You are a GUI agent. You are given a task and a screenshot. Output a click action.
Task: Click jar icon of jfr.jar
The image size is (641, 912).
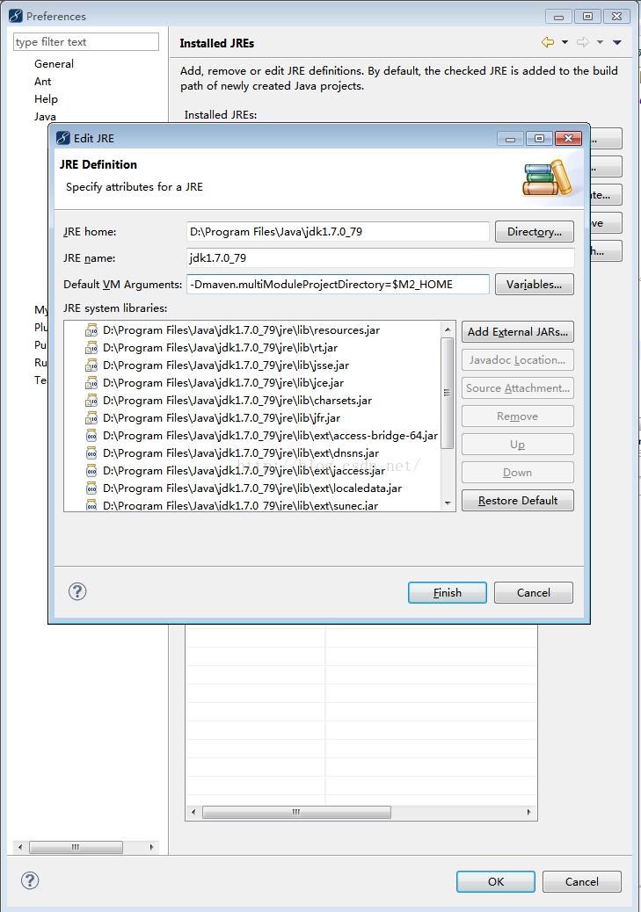[x=91, y=418]
